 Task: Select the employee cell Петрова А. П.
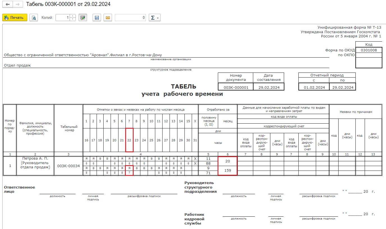pyautogui.click(x=35, y=165)
